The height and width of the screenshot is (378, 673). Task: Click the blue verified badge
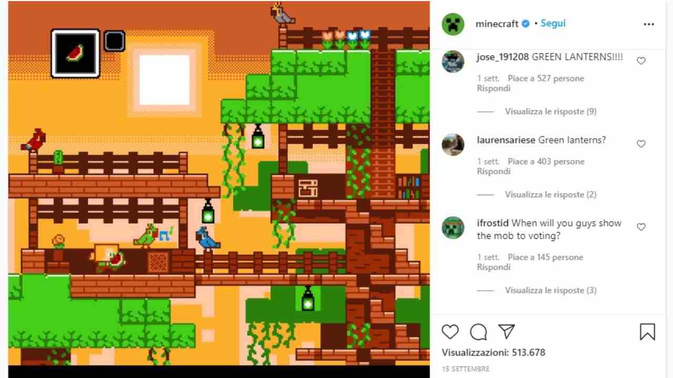pyautogui.click(x=525, y=24)
